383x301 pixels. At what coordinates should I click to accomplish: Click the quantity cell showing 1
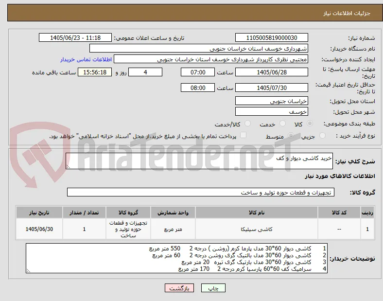tap(84, 229)
